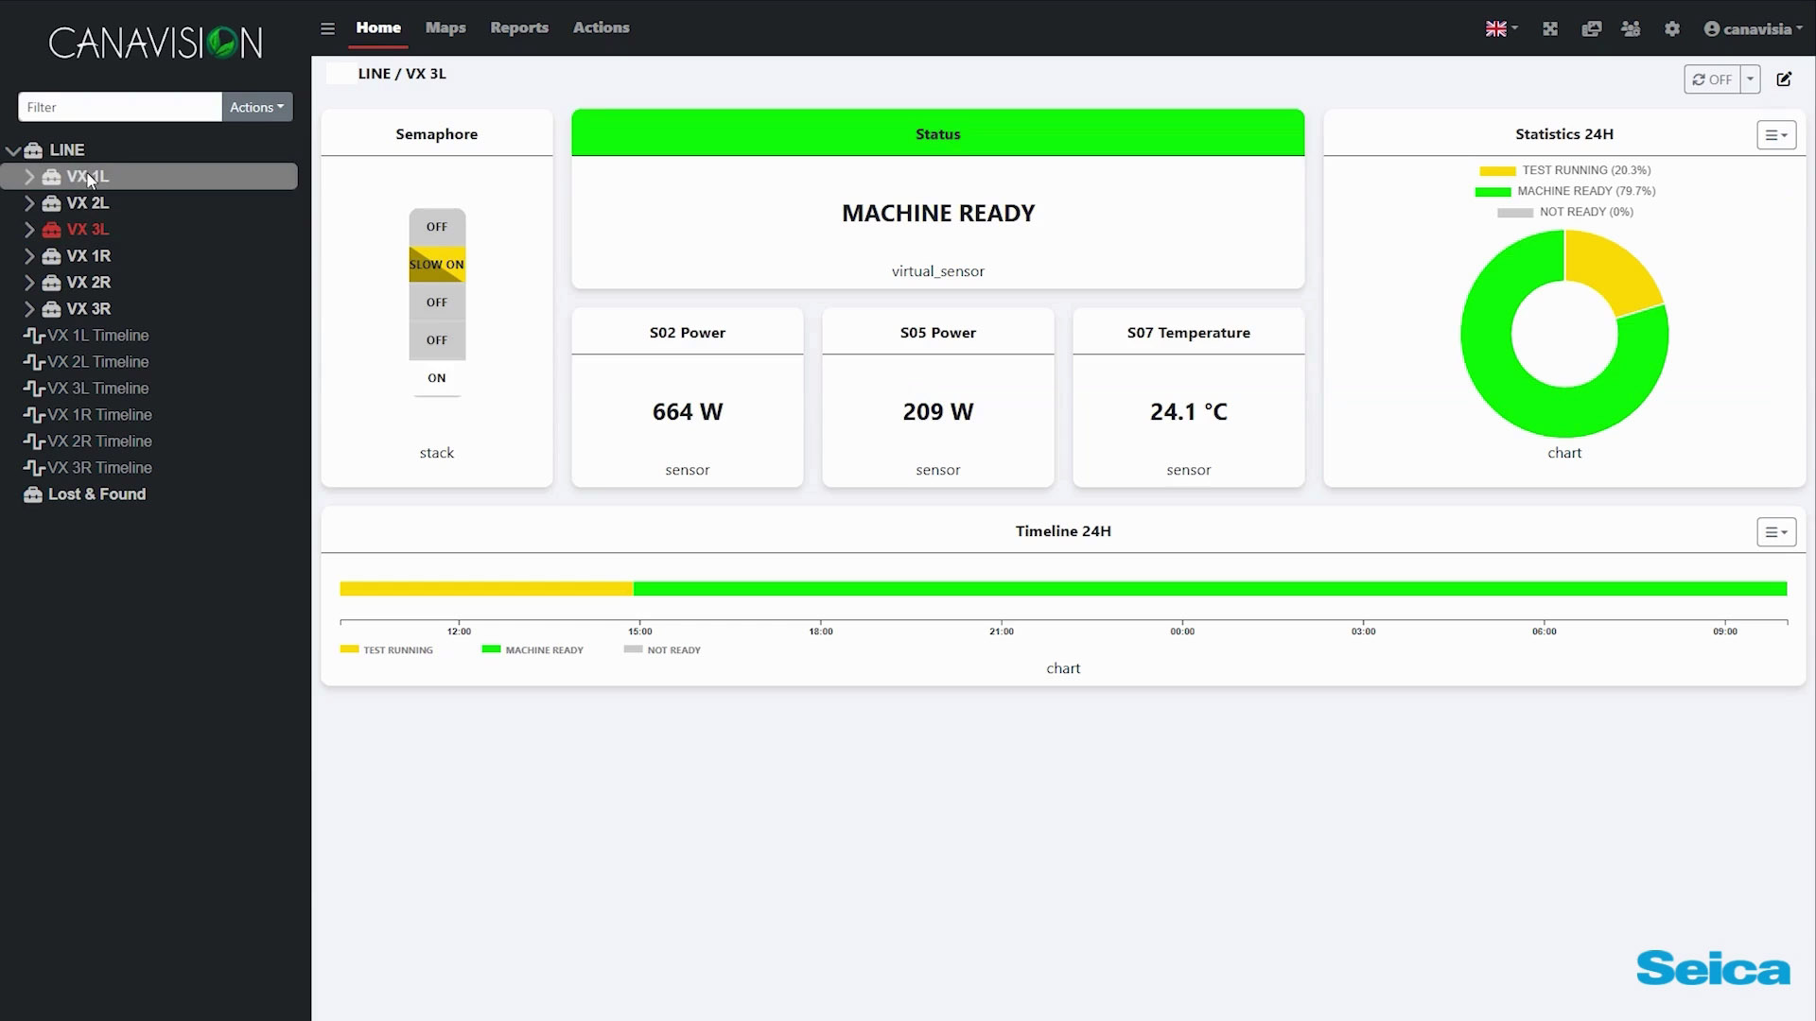
Task: Expand the VX 2L tree node
Action: 29,203
